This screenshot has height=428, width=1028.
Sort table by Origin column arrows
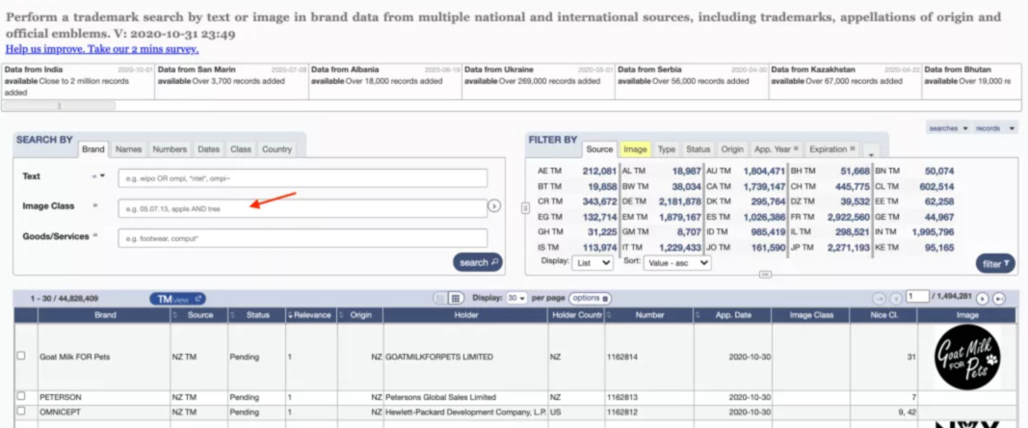[341, 316]
